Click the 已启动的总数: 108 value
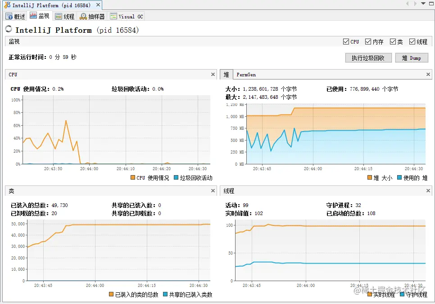 click(371, 213)
